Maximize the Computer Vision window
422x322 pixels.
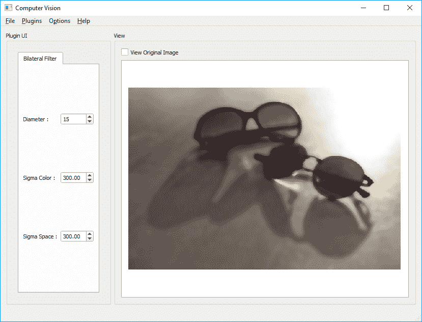(x=386, y=8)
